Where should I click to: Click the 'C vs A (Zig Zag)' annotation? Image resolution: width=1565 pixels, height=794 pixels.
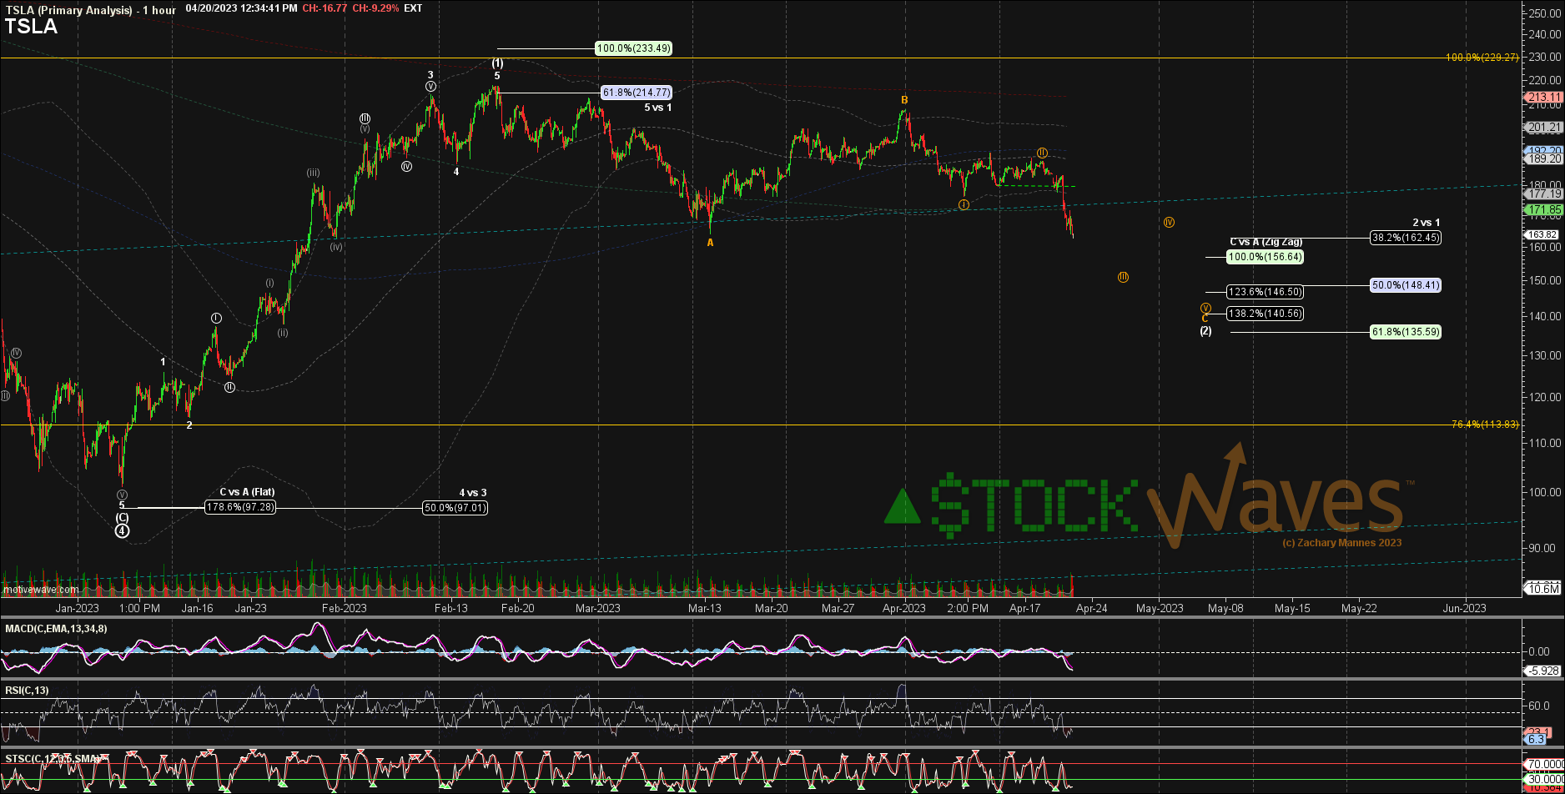1266,242
